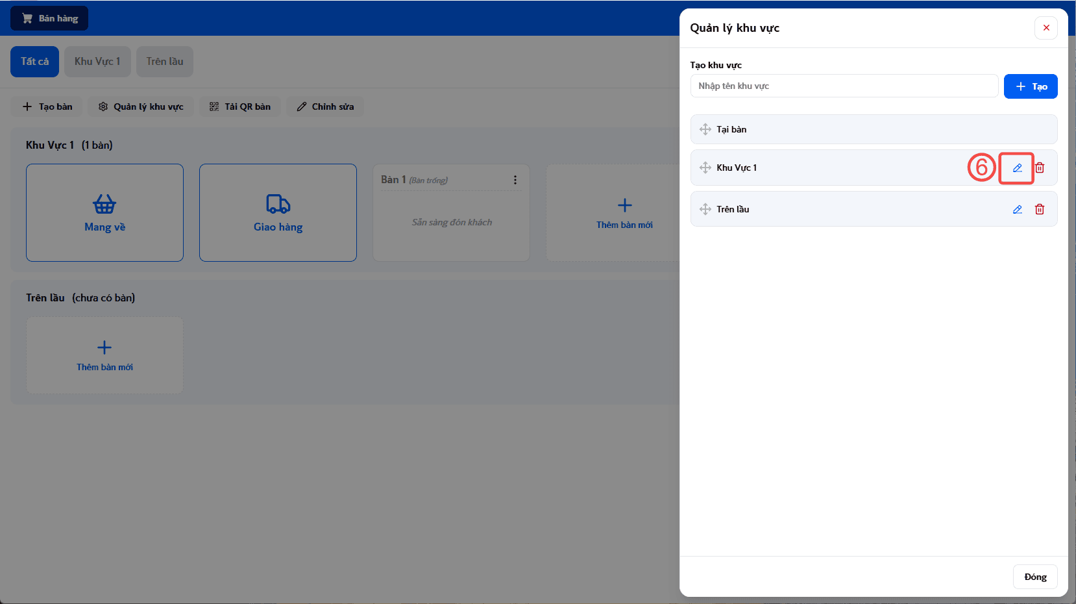
Task: Click drag handle icon of Khu Vực 1 row
Action: pos(705,168)
